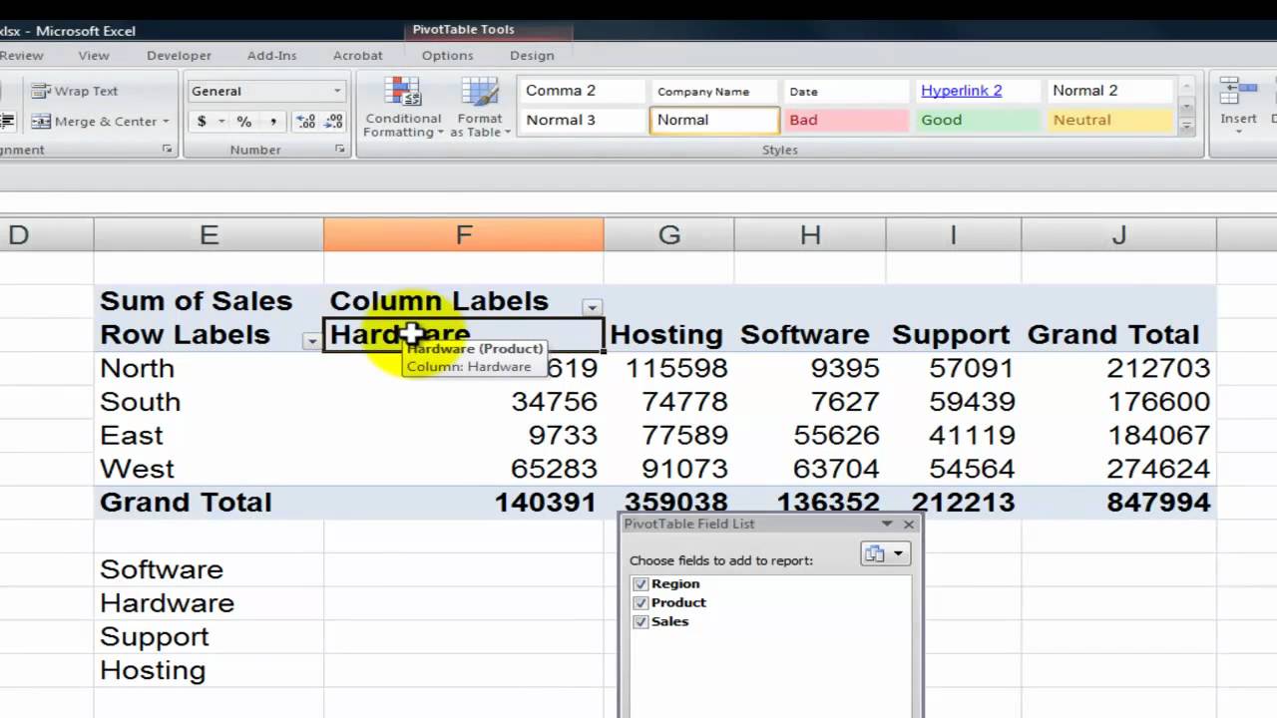The height and width of the screenshot is (718, 1277).
Task: Select column F header
Action: pyautogui.click(x=464, y=234)
